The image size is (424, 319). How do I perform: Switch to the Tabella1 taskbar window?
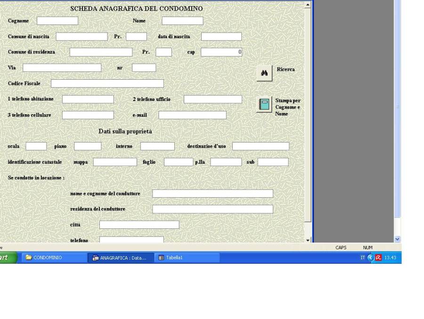pos(187,258)
